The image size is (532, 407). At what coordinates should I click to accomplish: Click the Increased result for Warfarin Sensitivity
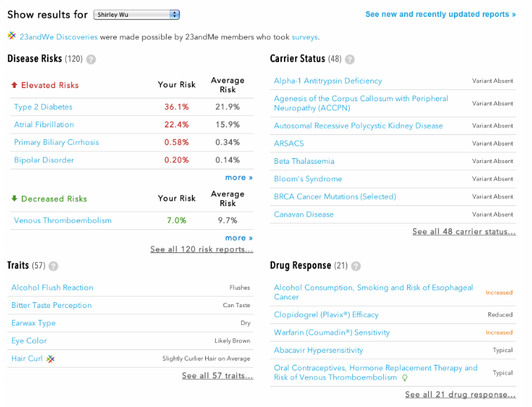point(499,332)
